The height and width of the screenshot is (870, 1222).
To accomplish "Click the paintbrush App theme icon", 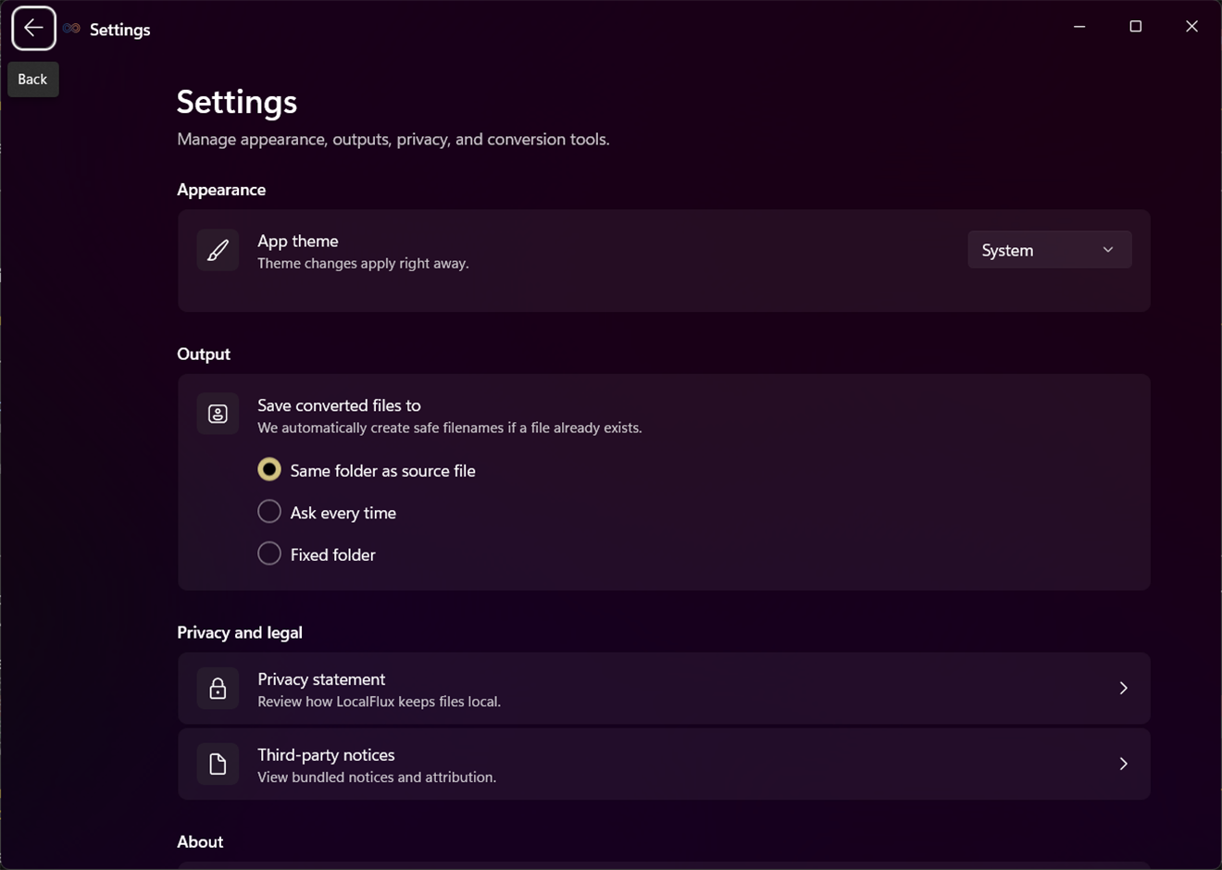I will point(218,250).
